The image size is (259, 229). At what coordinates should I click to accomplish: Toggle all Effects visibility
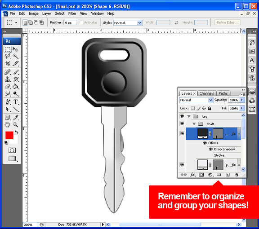click(205, 143)
